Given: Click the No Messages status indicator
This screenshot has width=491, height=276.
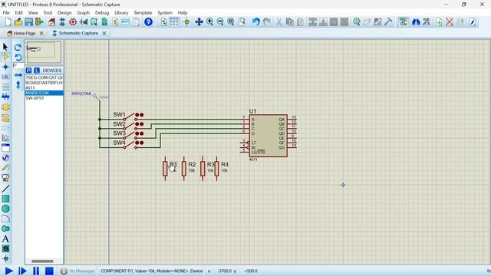Looking at the screenshot, I should (x=77, y=271).
